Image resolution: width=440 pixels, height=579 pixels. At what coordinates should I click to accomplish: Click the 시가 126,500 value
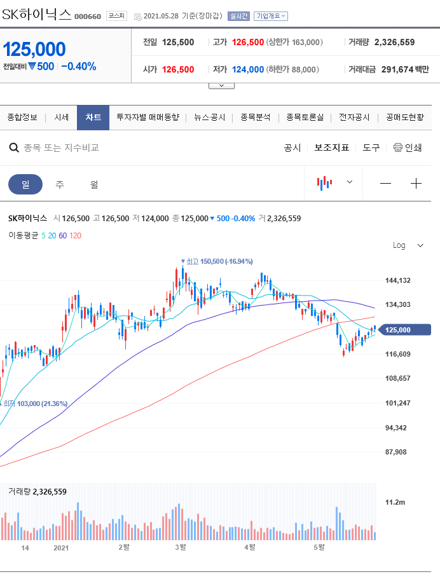tap(178, 69)
